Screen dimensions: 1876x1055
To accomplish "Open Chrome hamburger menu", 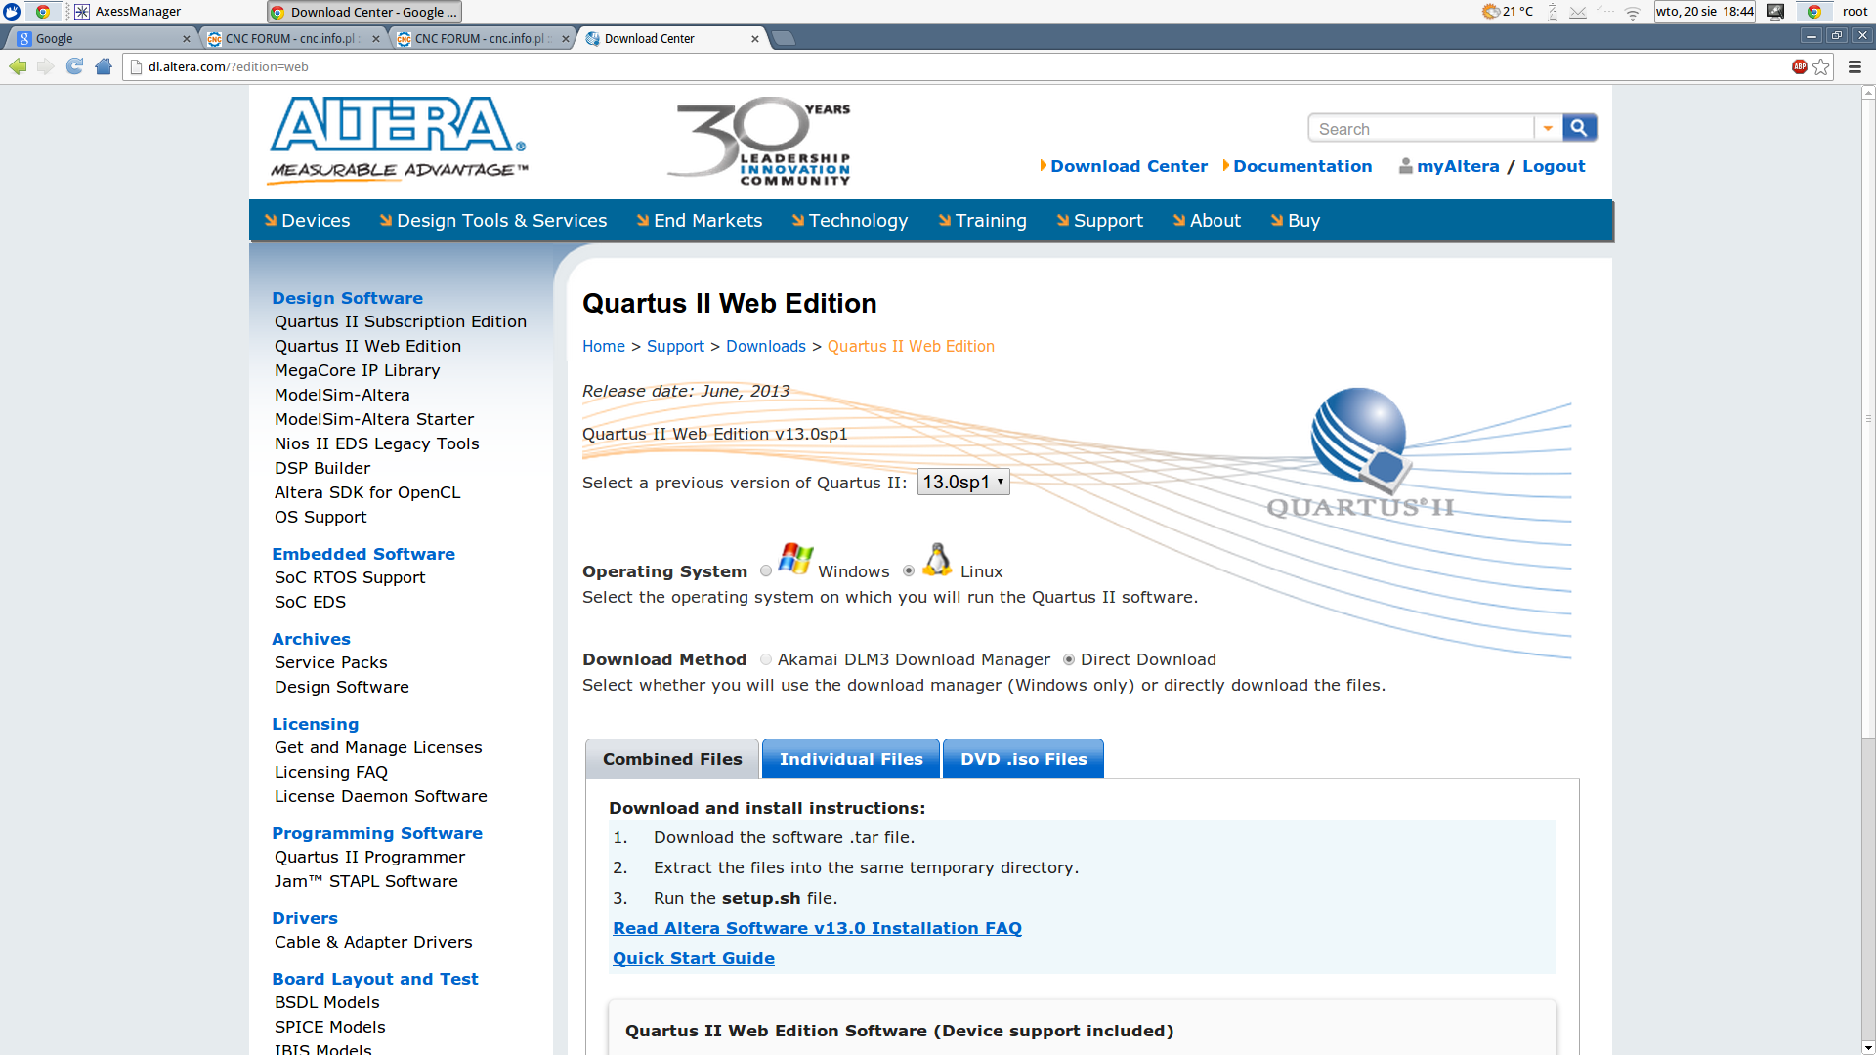I will pos(1855,66).
